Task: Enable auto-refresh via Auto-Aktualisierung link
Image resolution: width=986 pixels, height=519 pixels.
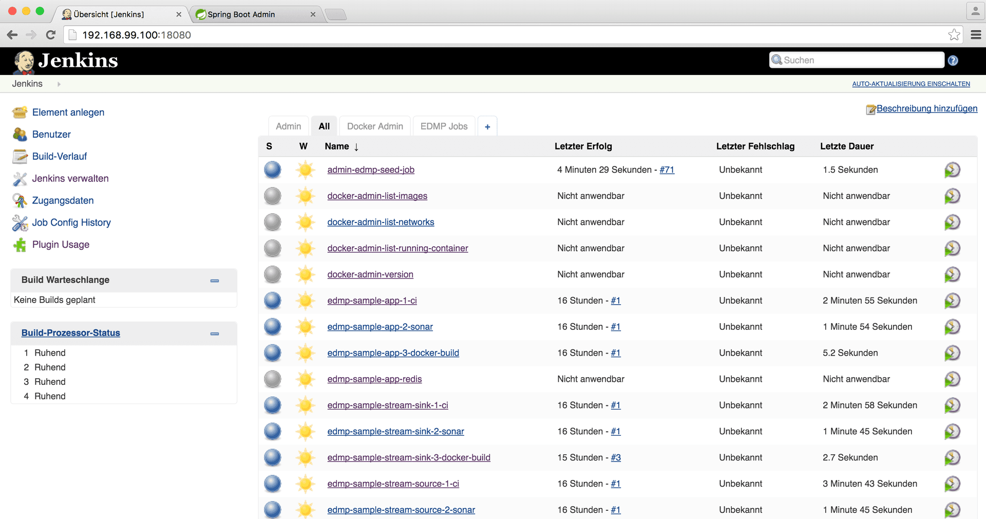Action: [x=911, y=84]
